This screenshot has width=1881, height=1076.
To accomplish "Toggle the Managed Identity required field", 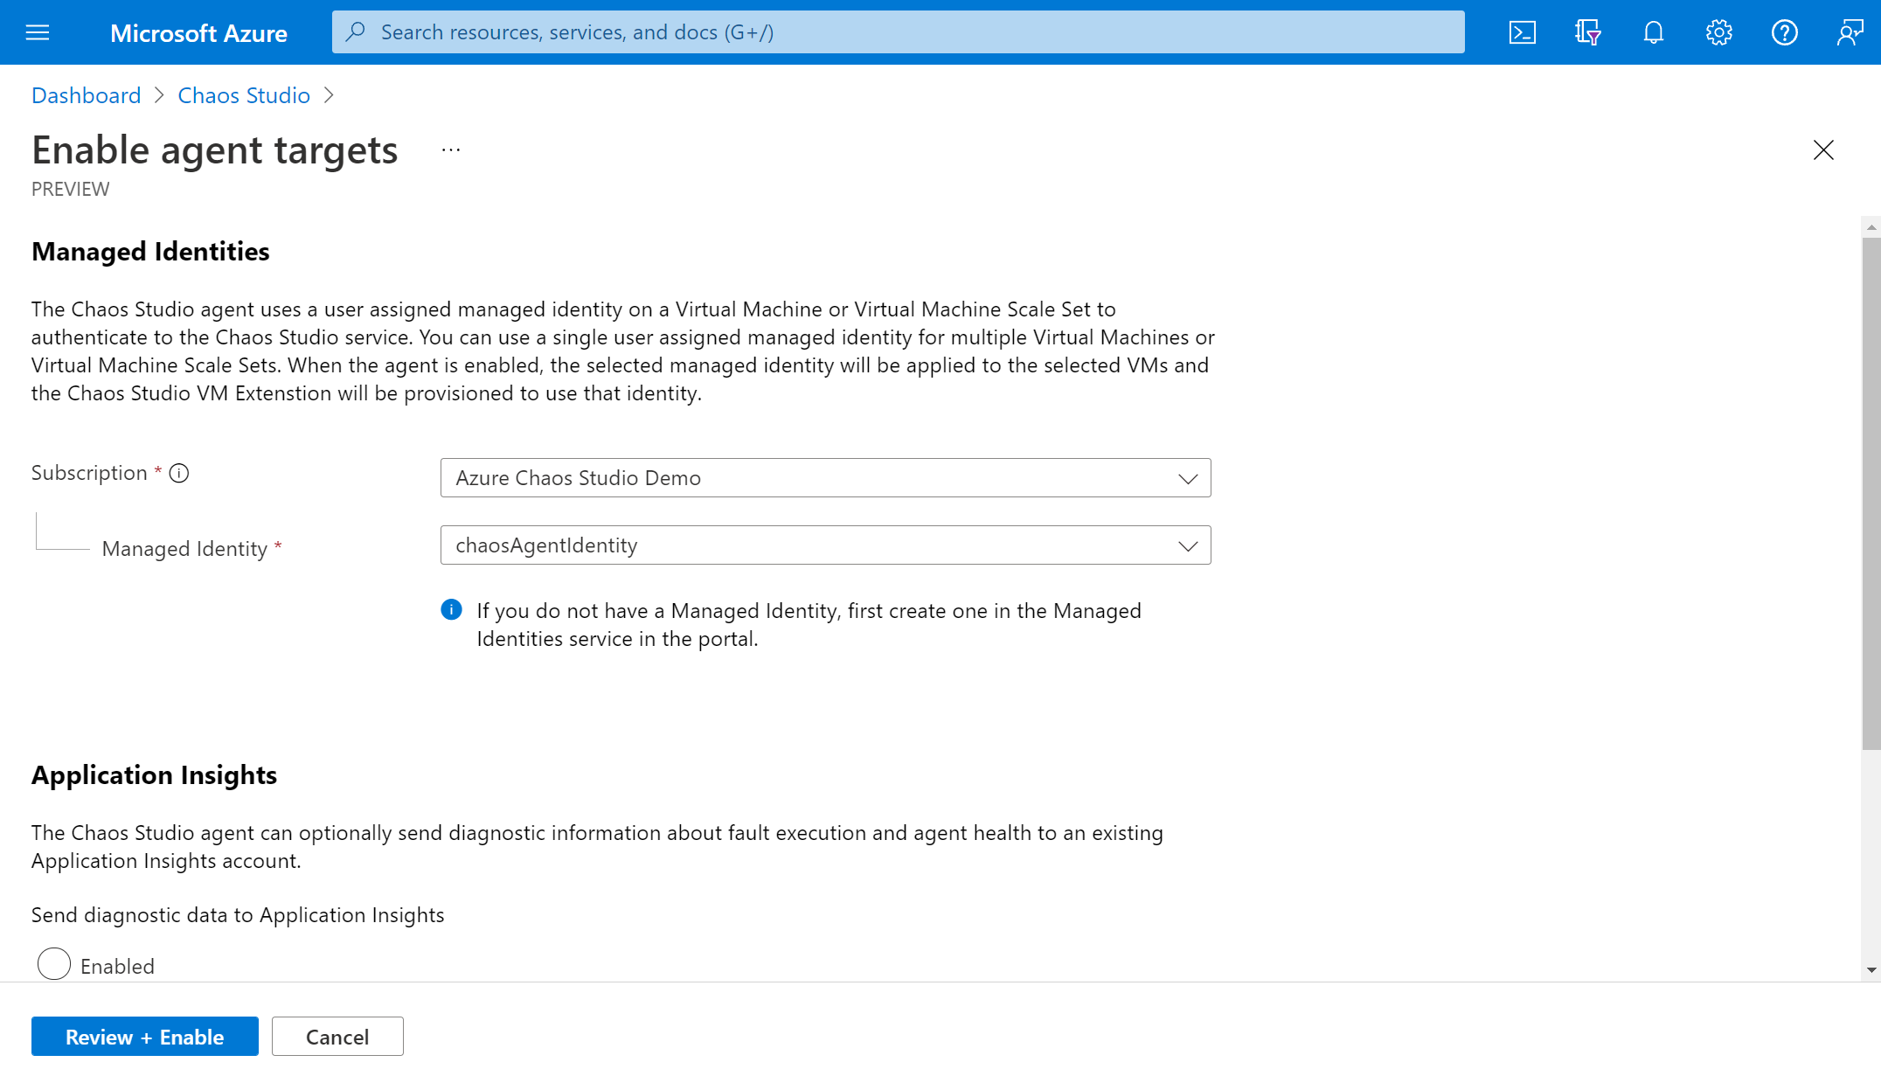I will click(1183, 544).
